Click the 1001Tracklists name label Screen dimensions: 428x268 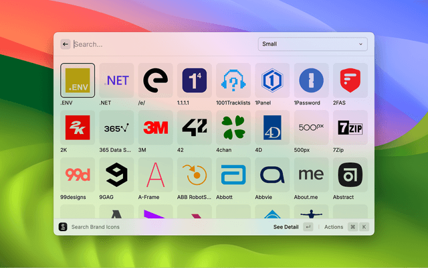[233, 103]
